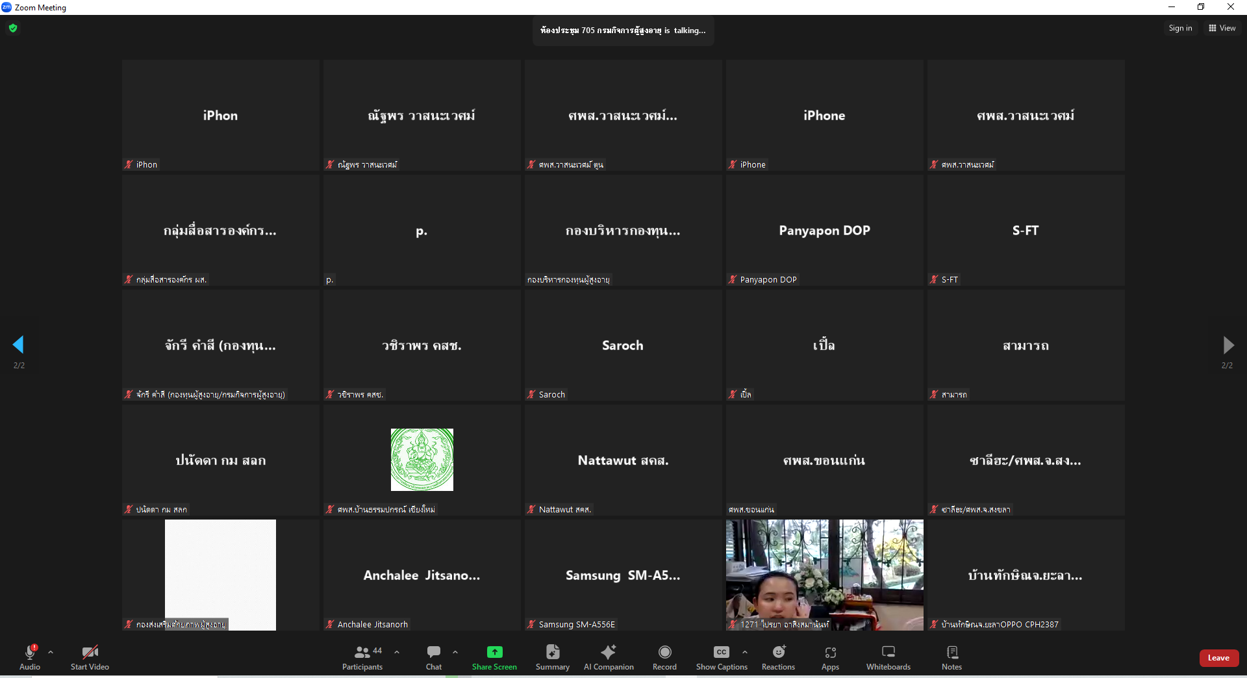Click muted mic icon beside Anchalee Jitsanorh
Image resolution: width=1247 pixels, height=678 pixels.
tap(330, 624)
